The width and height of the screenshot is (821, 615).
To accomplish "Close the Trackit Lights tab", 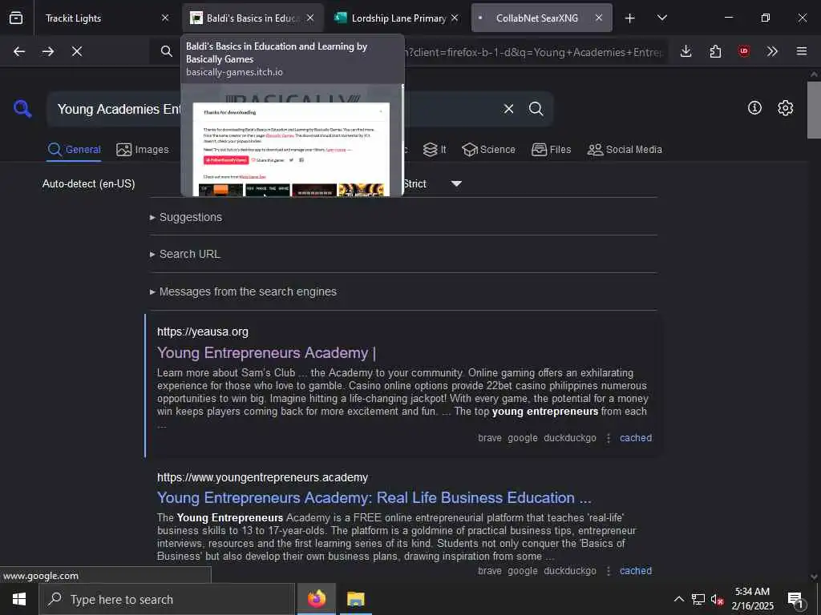I will click(165, 18).
